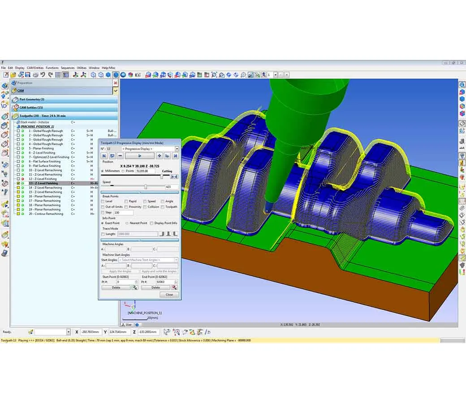Click Delete under Start Point
The width and height of the screenshot is (466, 403).
116,287
